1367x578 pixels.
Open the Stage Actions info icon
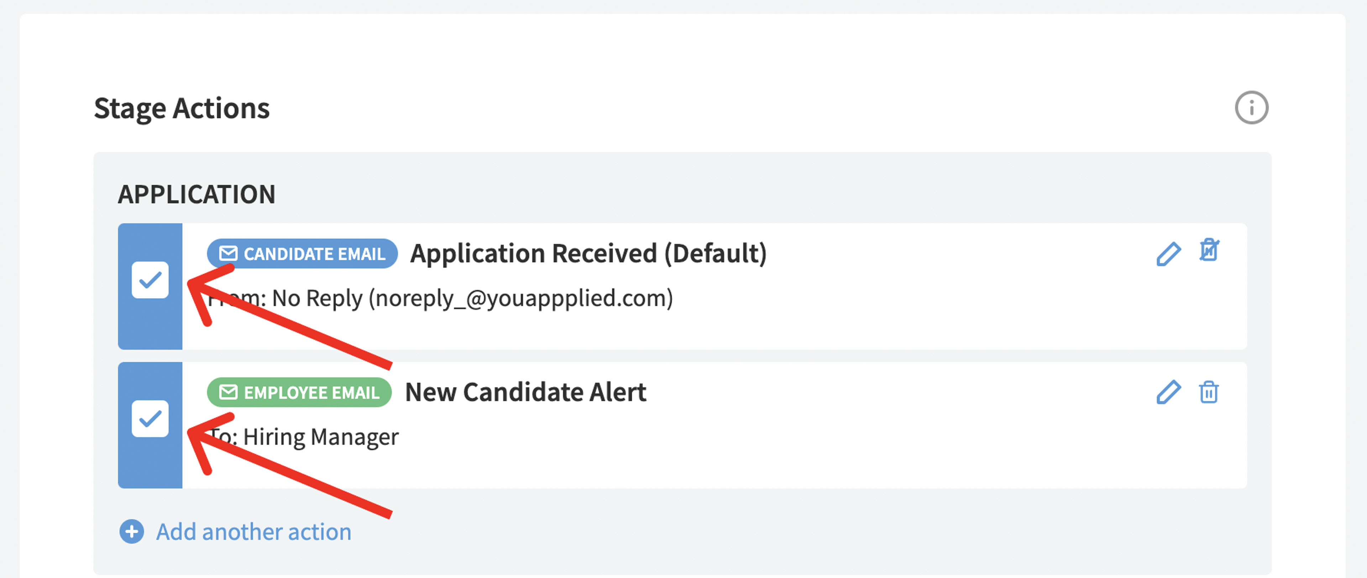click(1251, 108)
